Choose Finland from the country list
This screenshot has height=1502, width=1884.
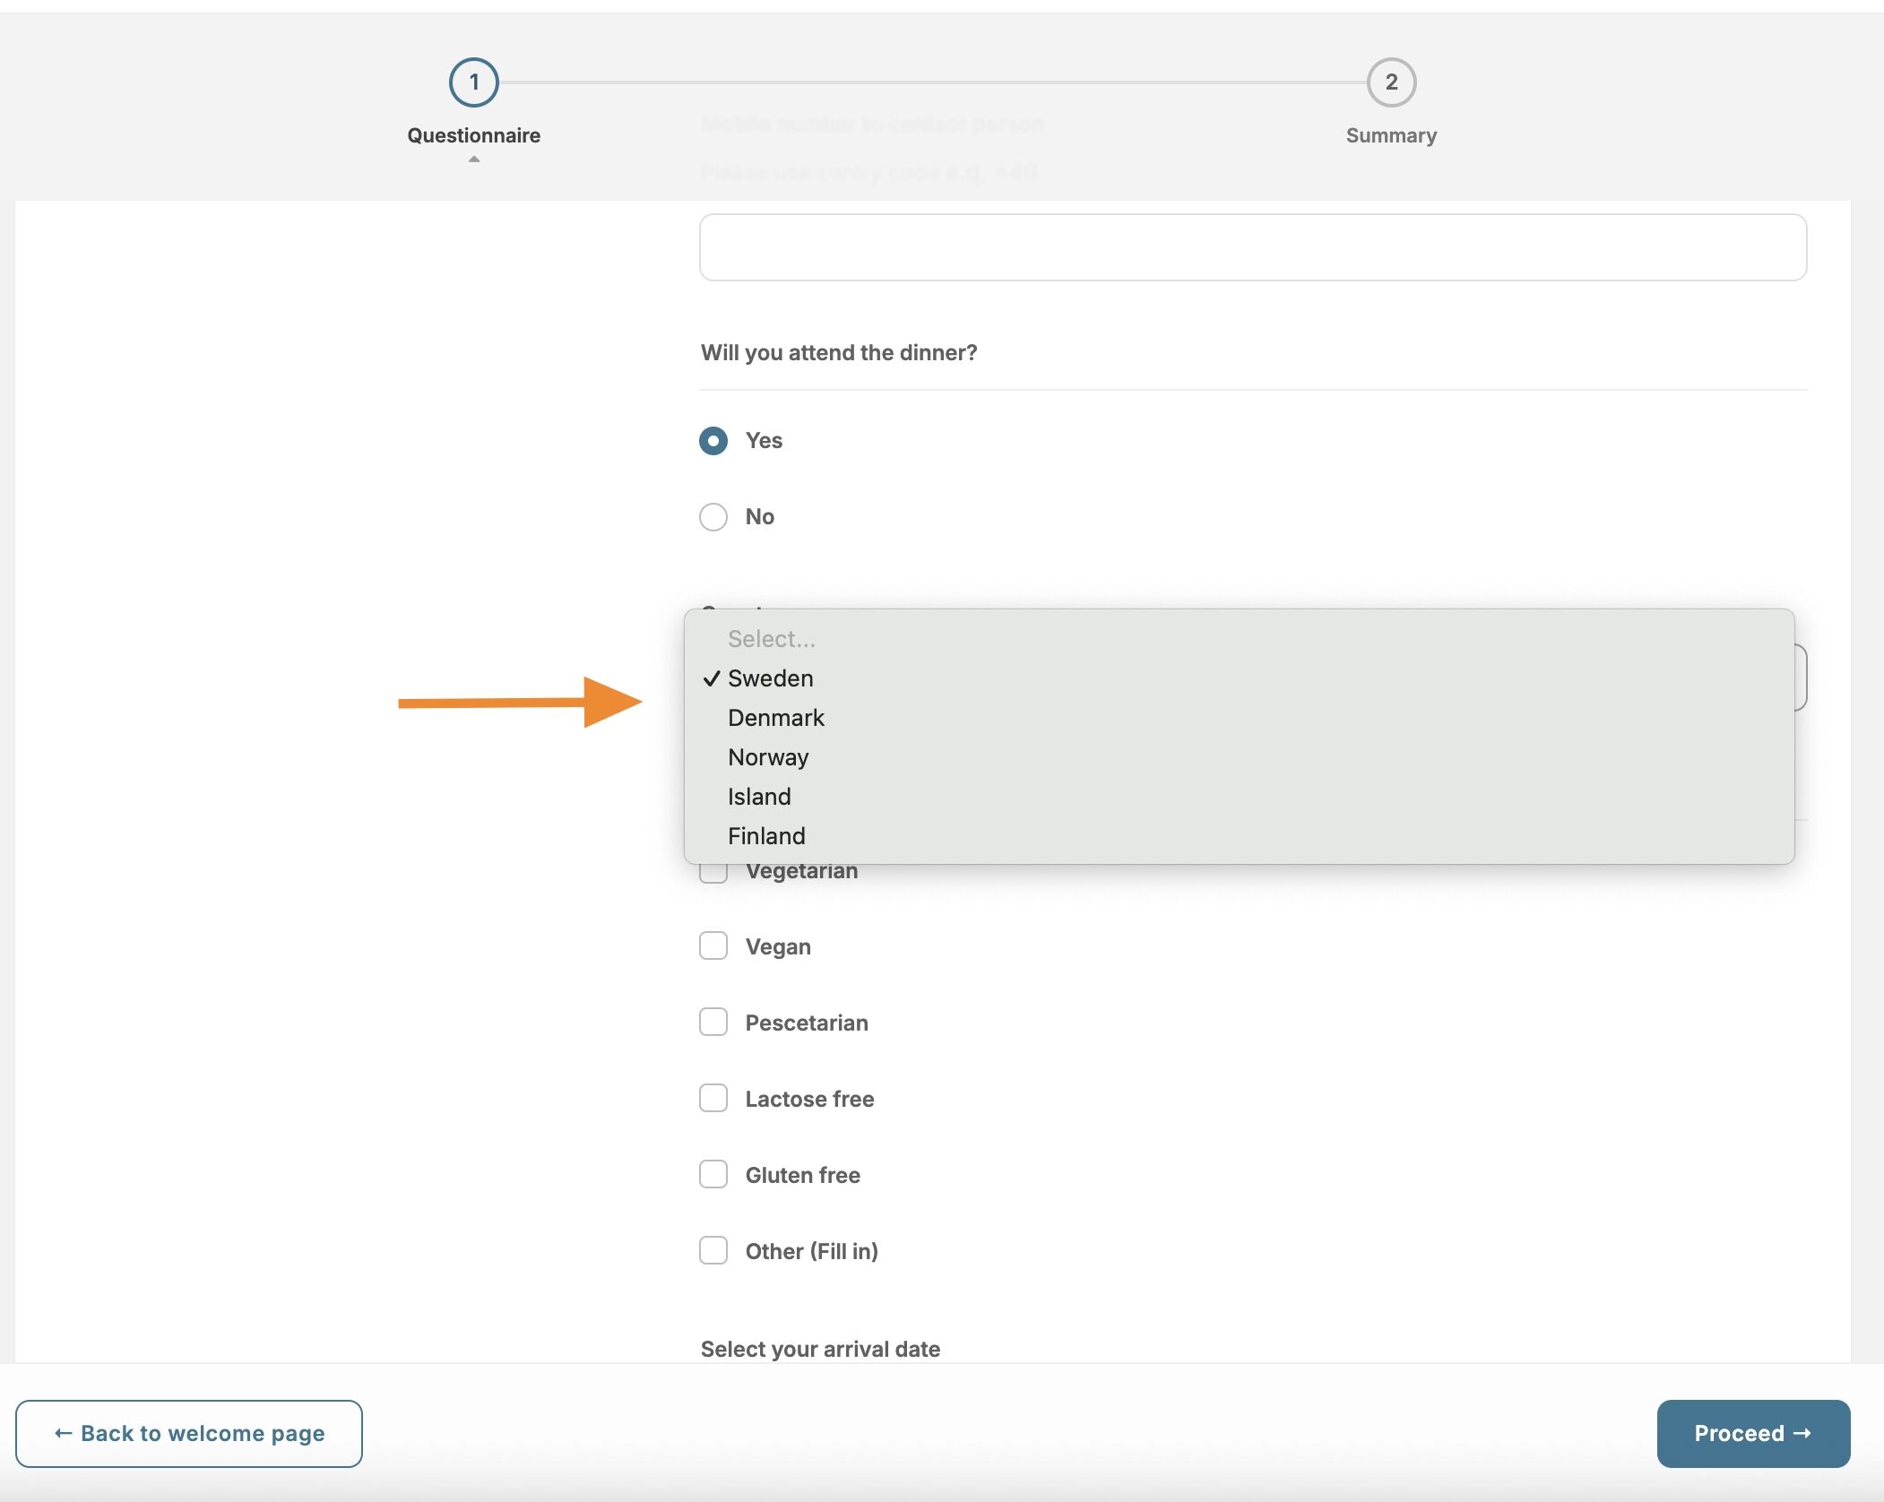(766, 836)
